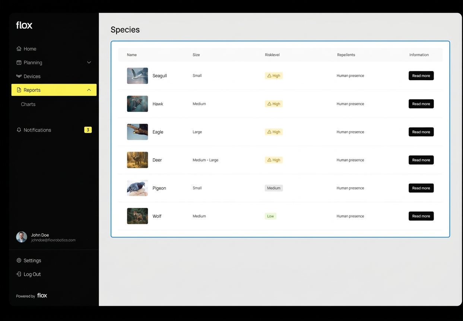Click the Deer name text
The width and height of the screenshot is (463, 321).
(x=157, y=160)
